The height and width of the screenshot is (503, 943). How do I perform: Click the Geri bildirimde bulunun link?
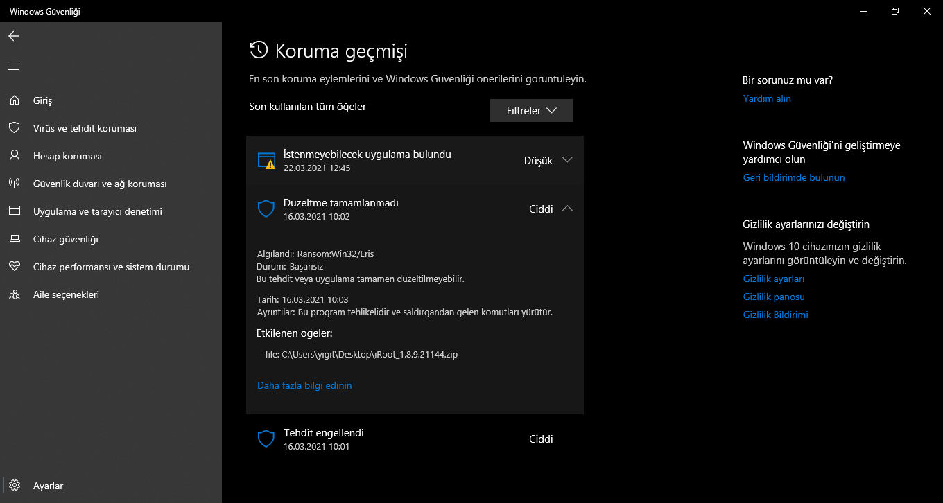pos(794,177)
